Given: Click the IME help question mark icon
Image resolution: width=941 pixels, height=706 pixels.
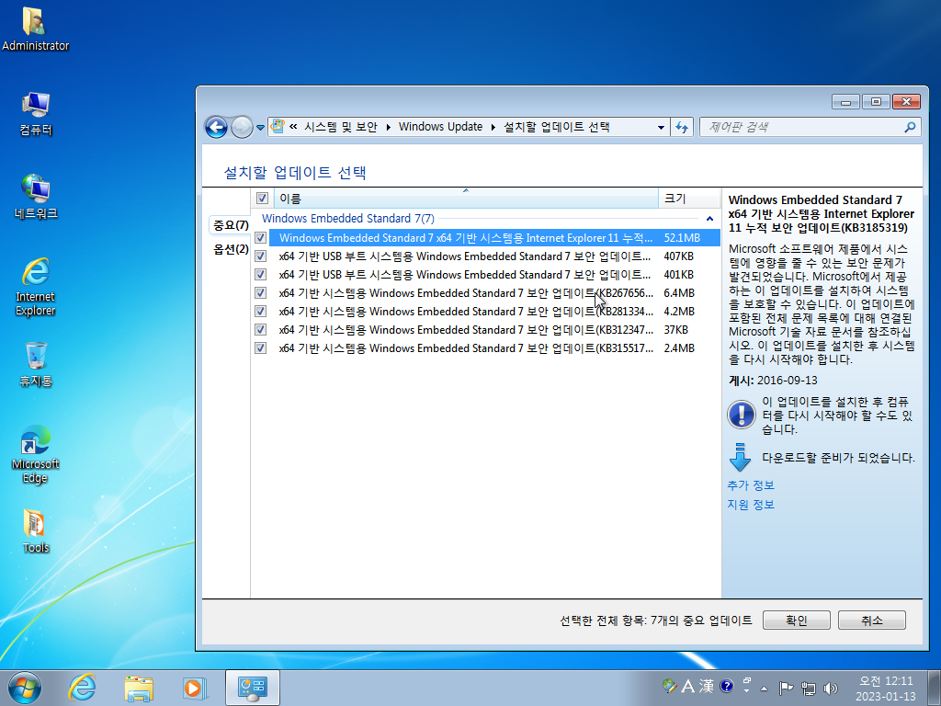Looking at the screenshot, I should click(x=726, y=686).
